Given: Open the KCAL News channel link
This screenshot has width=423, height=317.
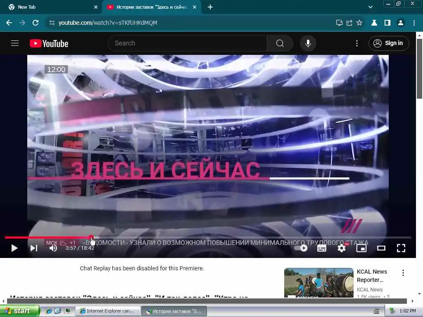Looking at the screenshot, I should [x=370, y=289].
